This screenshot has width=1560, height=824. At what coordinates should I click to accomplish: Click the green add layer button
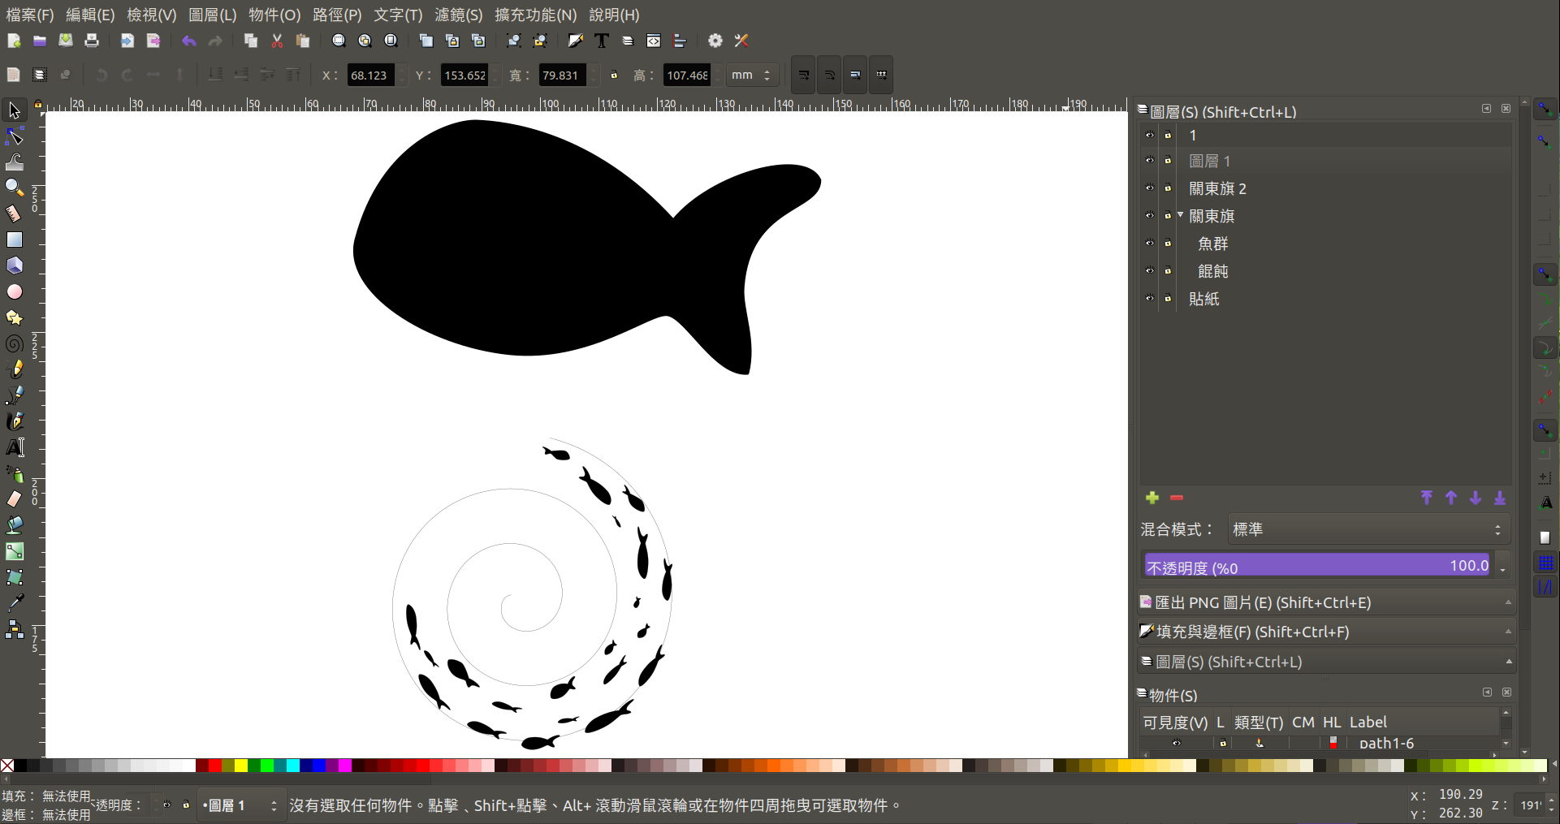(1152, 498)
